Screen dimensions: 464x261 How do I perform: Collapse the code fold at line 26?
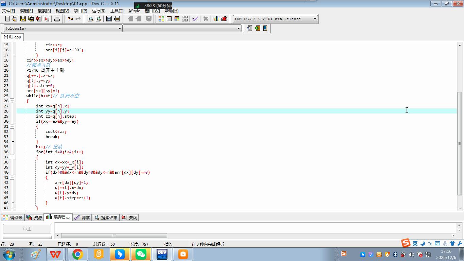pos(12,101)
